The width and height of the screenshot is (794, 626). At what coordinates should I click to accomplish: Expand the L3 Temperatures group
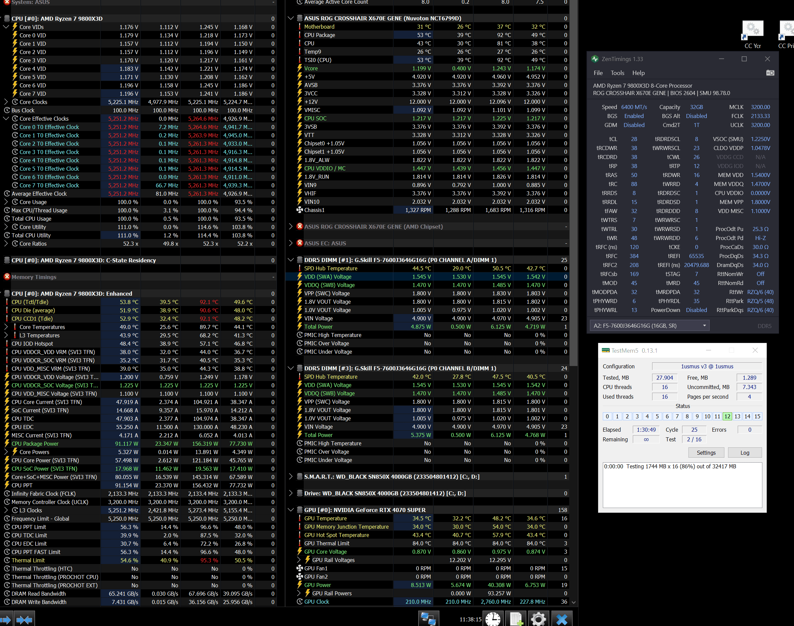coord(6,335)
